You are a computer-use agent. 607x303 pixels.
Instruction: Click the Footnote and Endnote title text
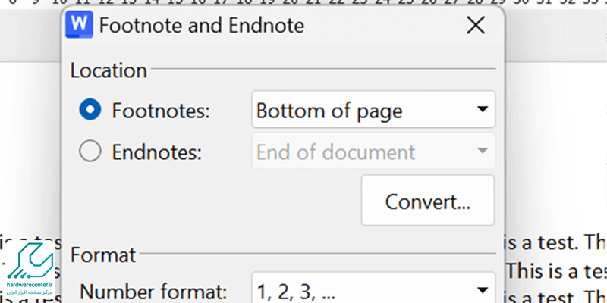tap(202, 26)
